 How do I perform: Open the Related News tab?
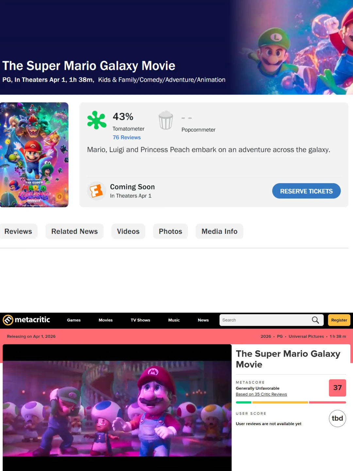pyautogui.click(x=75, y=231)
